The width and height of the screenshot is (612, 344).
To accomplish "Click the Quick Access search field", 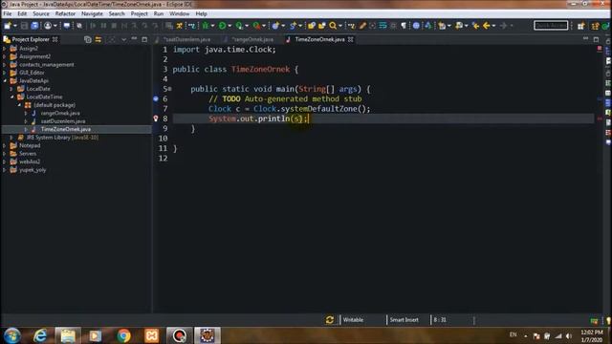I will [x=551, y=26].
